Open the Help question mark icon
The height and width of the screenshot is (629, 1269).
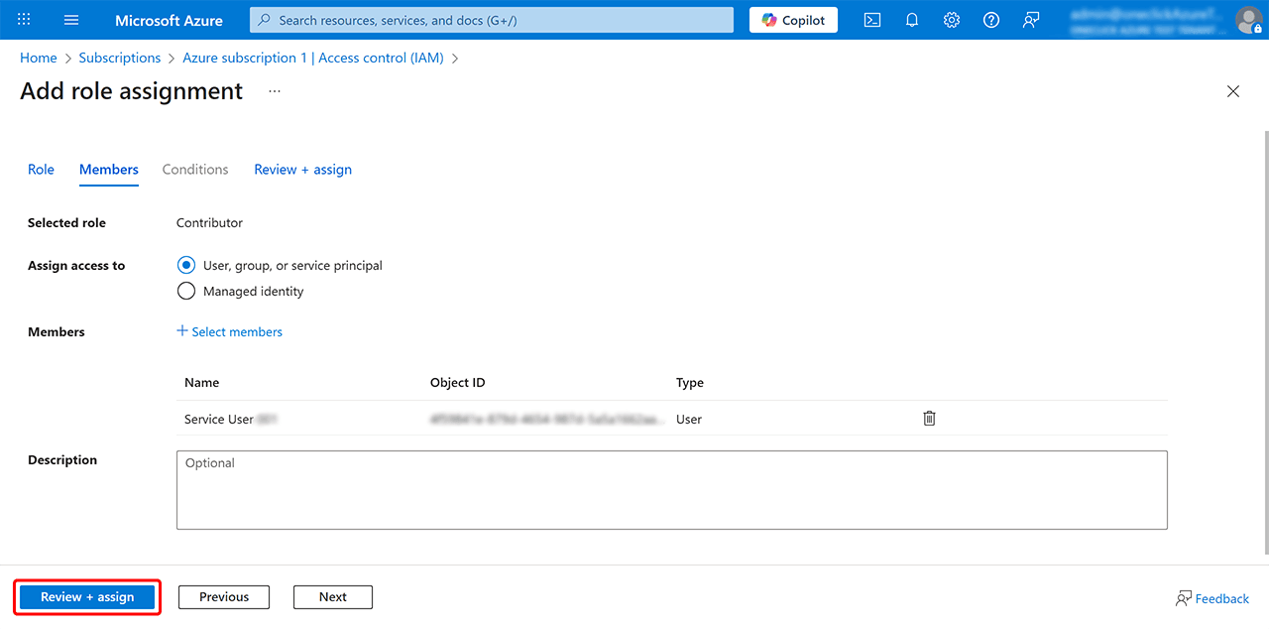[x=991, y=20]
